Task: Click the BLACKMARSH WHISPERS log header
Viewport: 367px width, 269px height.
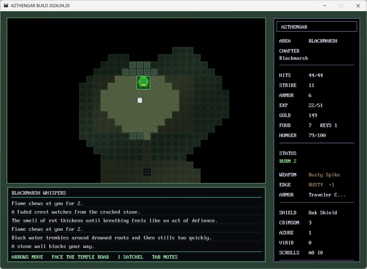Action: [39, 193]
